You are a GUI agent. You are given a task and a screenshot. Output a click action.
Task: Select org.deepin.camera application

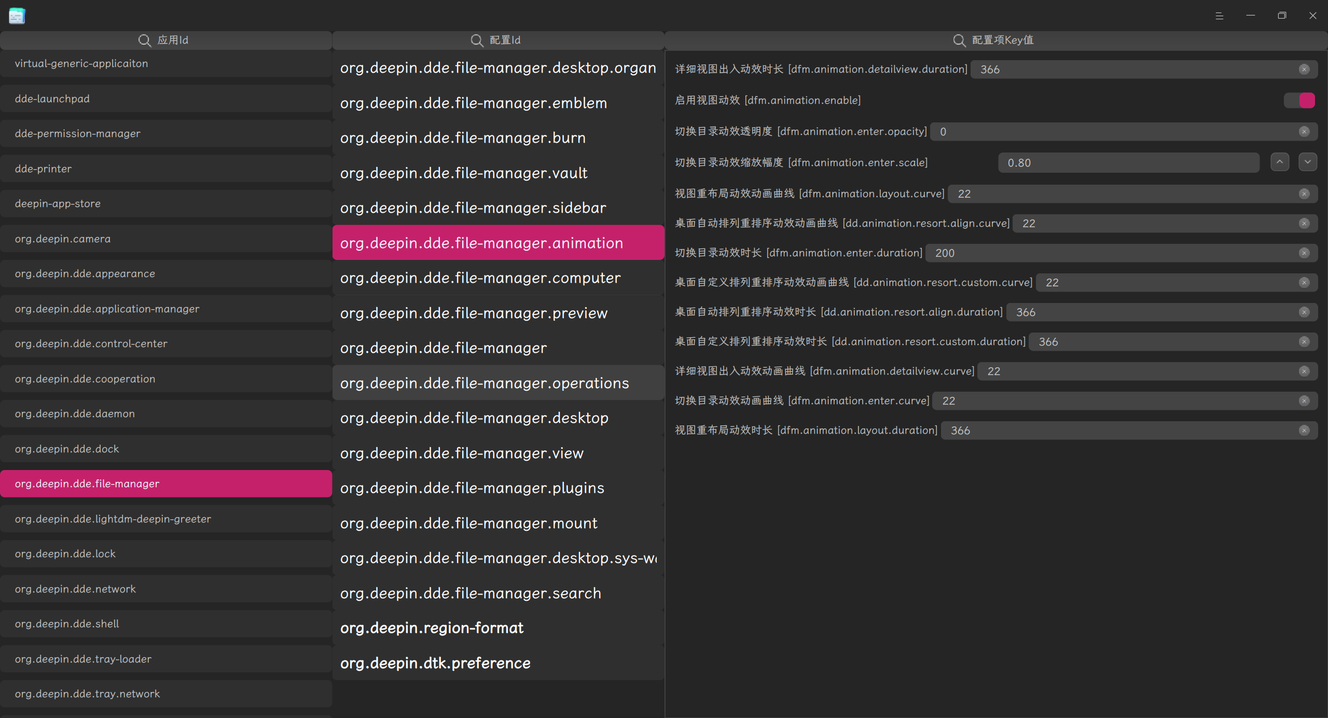[x=166, y=239]
